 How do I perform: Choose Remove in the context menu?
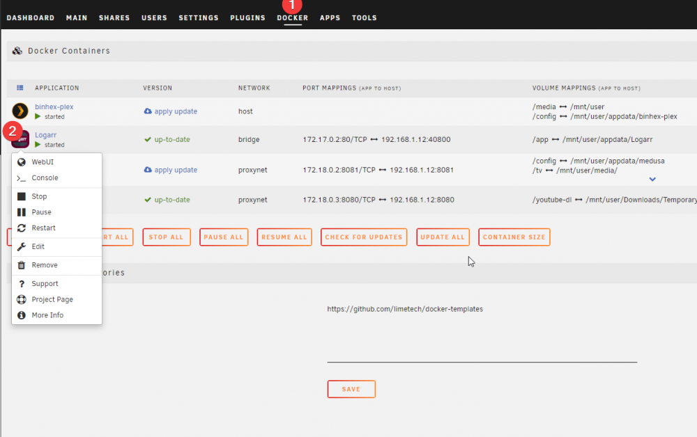57,265
